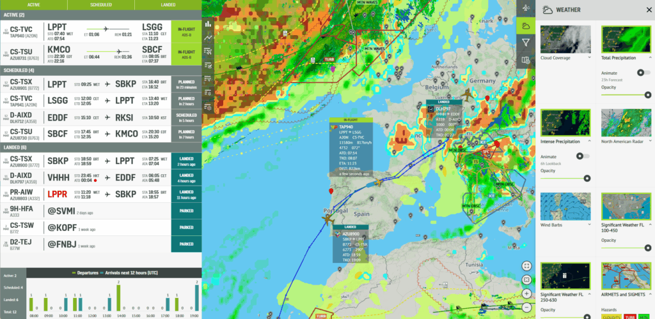Viewport: 655px width, 319px height.
Task: Open the line graph trends tool
Action: coord(208,38)
